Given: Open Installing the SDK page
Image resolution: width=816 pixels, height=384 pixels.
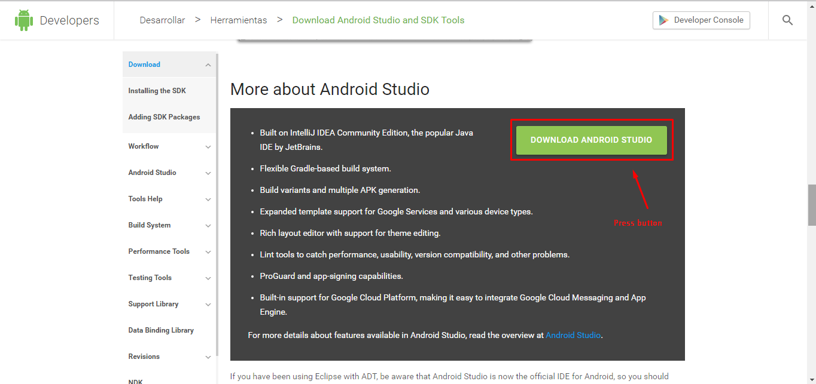Looking at the screenshot, I should pyautogui.click(x=157, y=91).
